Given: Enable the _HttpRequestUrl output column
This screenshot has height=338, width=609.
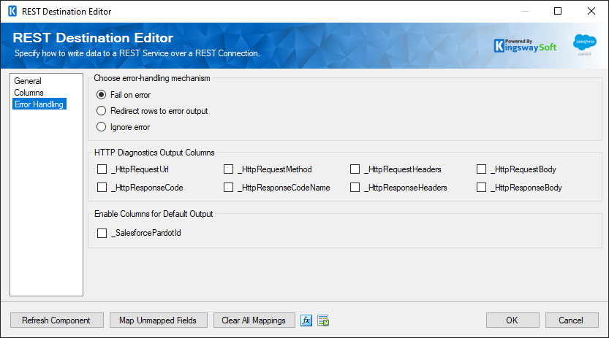Looking at the screenshot, I should coord(102,169).
